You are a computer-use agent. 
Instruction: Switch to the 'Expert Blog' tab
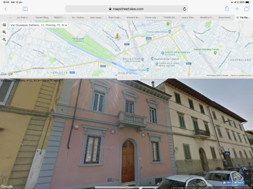[42, 18]
